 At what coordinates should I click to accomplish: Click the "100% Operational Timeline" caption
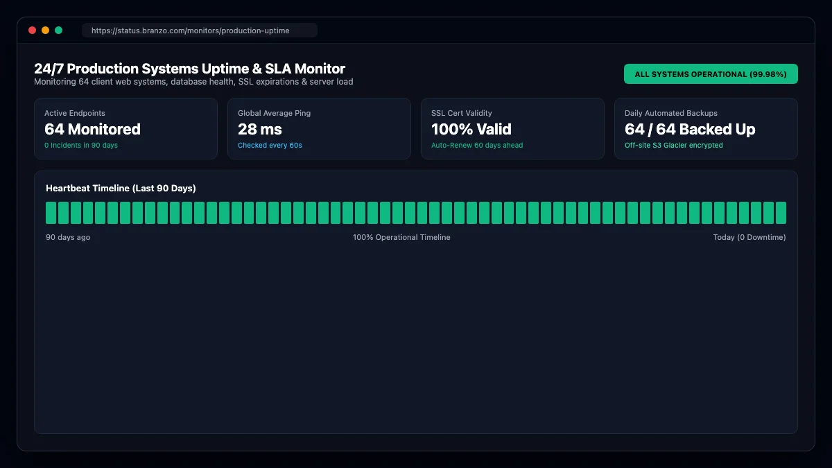(x=401, y=237)
